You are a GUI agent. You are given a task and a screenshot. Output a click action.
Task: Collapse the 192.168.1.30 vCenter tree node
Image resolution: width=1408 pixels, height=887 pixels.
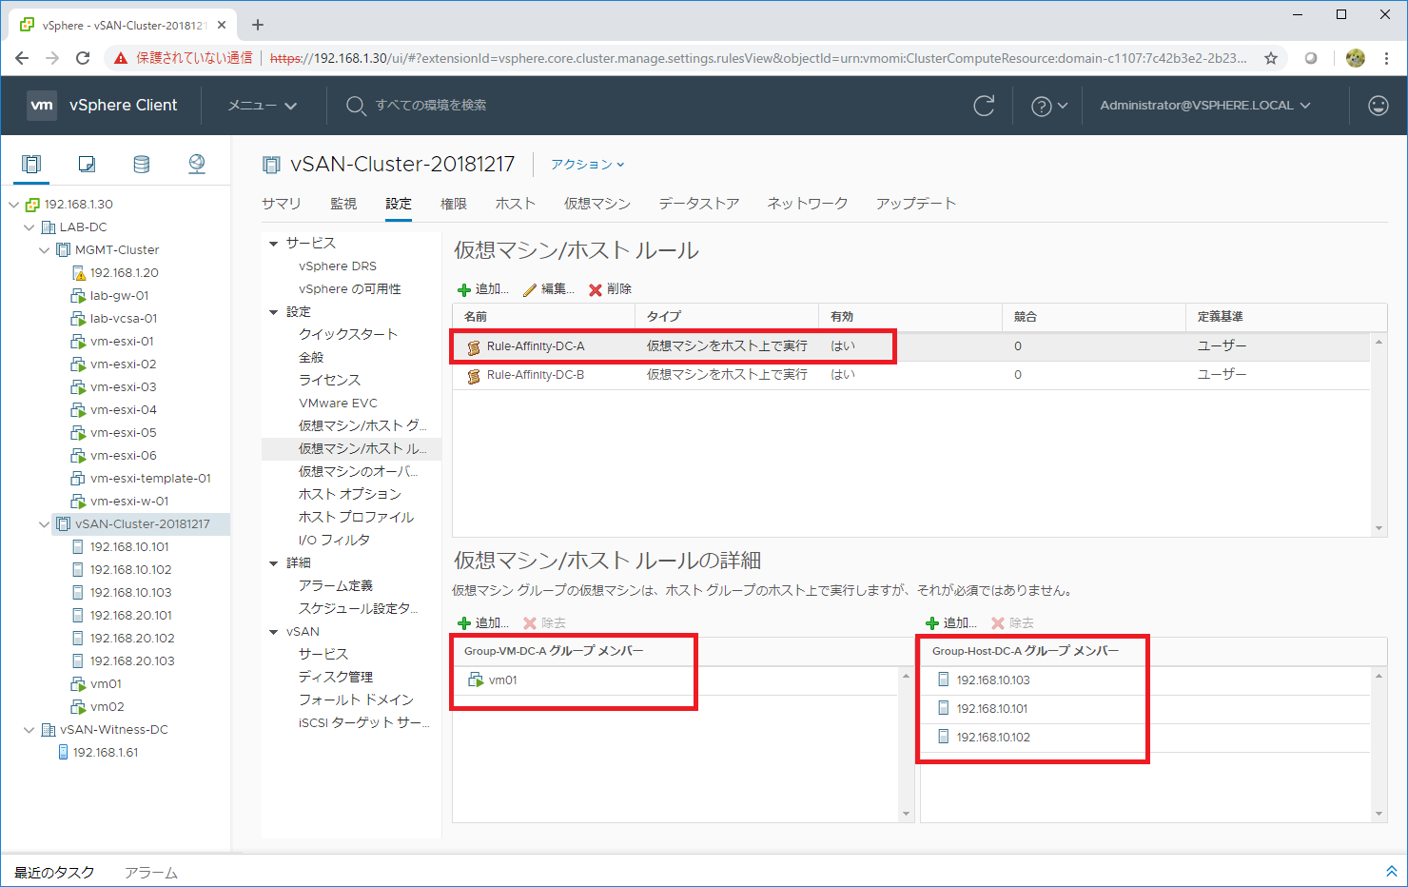[x=14, y=205]
